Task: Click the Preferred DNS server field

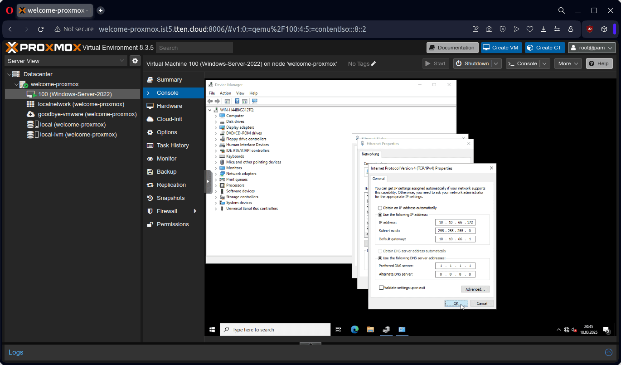Action: pyautogui.click(x=455, y=266)
